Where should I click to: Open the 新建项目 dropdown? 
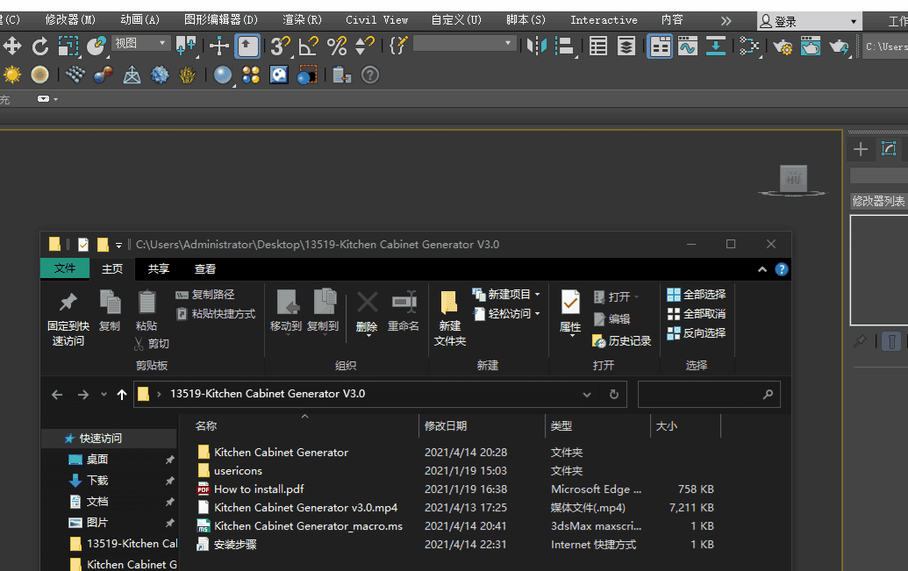point(507,294)
